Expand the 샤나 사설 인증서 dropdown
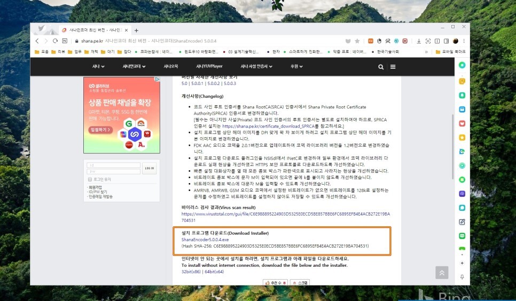This screenshot has width=516, height=301. pos(256,67)
